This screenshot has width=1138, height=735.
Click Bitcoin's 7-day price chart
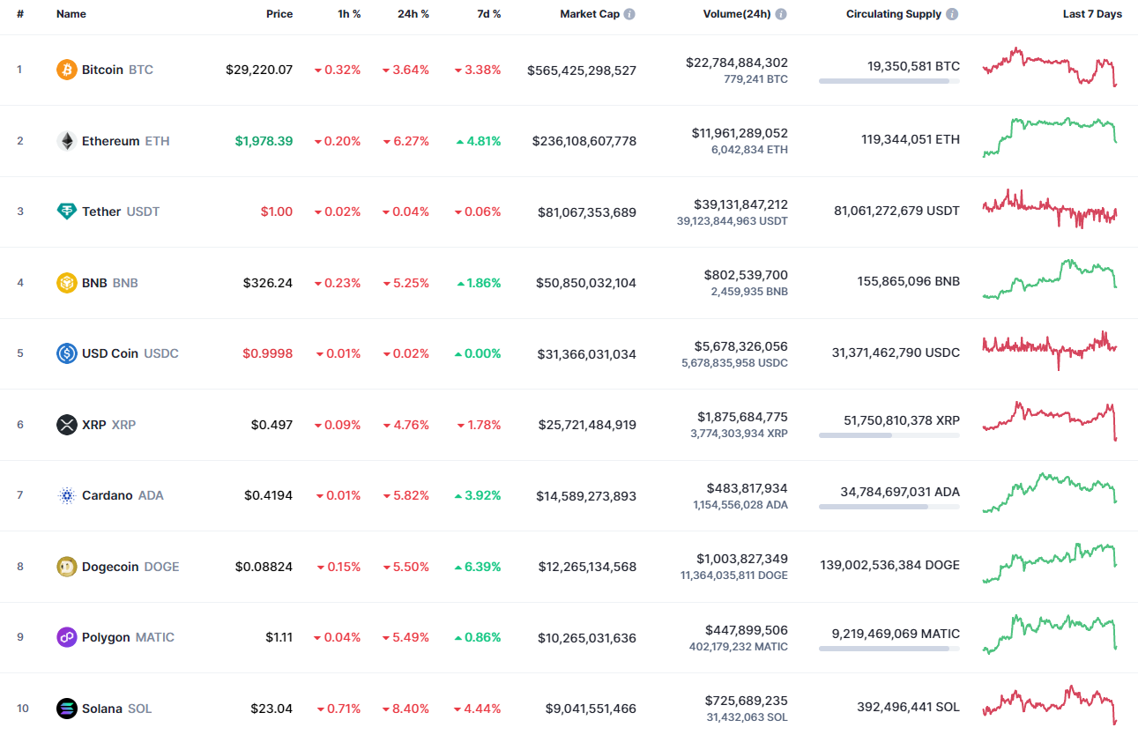tap(1049, 69)
